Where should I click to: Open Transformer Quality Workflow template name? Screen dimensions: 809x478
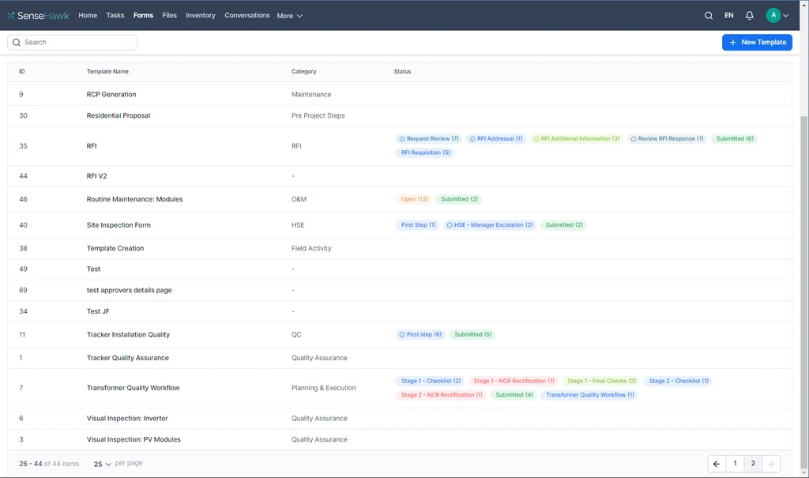point(133,388)
